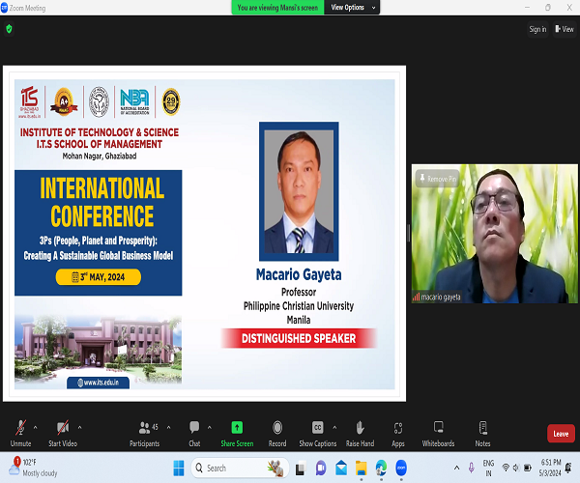This screenshot has height=483, width=580.
Task: Enable Show Captions
Action: pos(318,434)
